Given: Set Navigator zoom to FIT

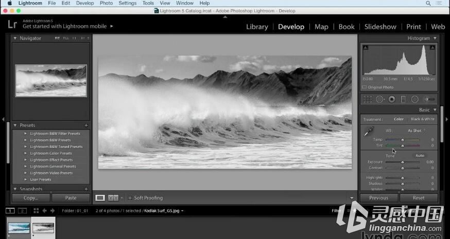Looking at the screenshot, I should tap(57, 38).
